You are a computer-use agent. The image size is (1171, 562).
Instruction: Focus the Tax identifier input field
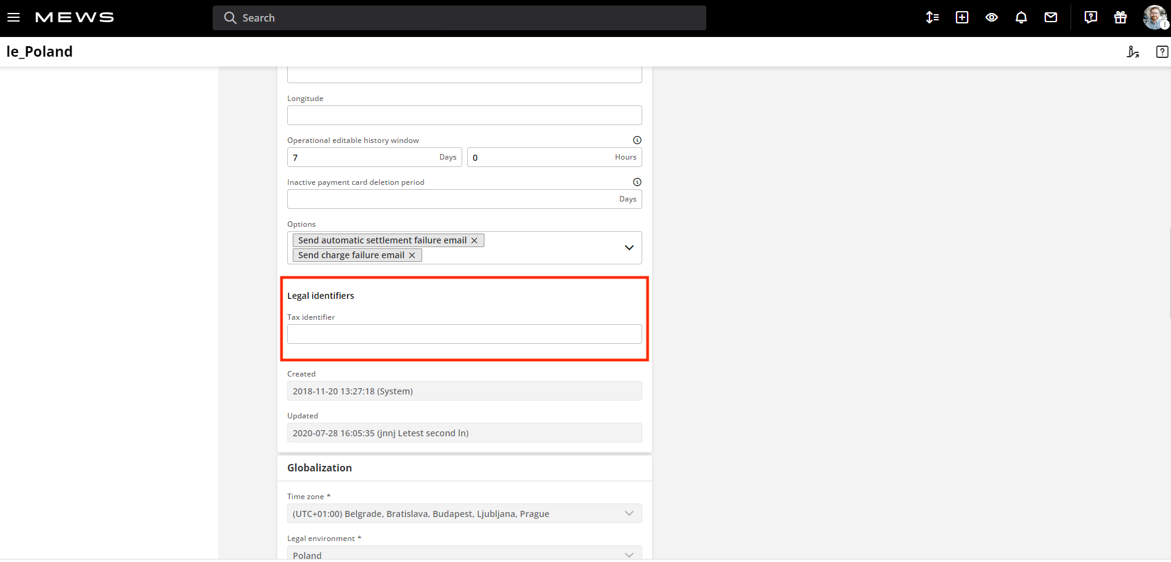(x=464, y=333)
